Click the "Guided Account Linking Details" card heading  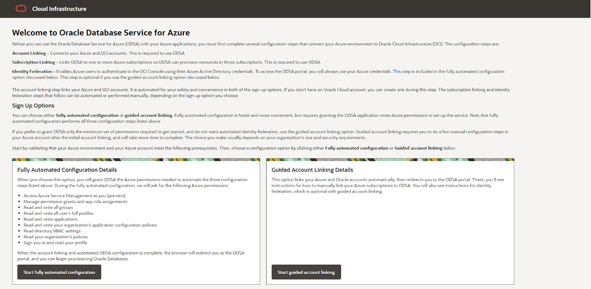[312, 170]
